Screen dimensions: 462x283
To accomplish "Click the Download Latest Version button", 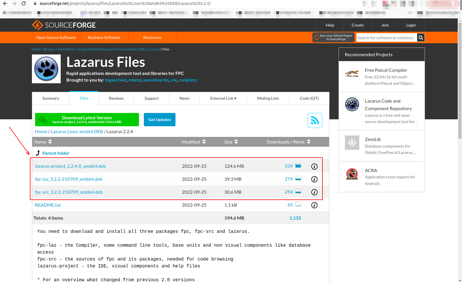I will click(87, 119).
